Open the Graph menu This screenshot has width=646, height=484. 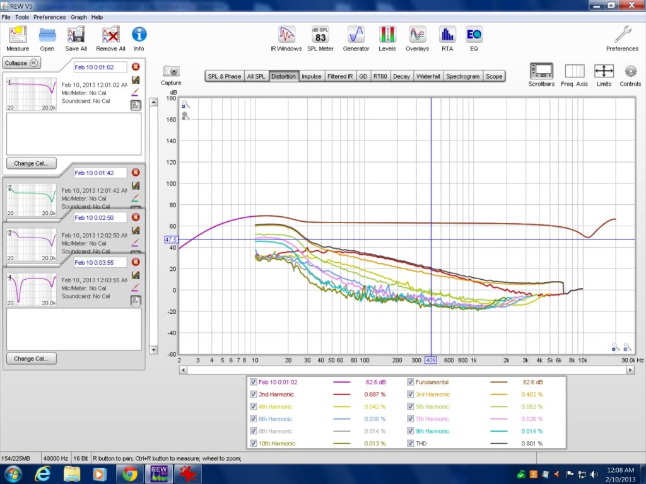click(x=78, y=17)
